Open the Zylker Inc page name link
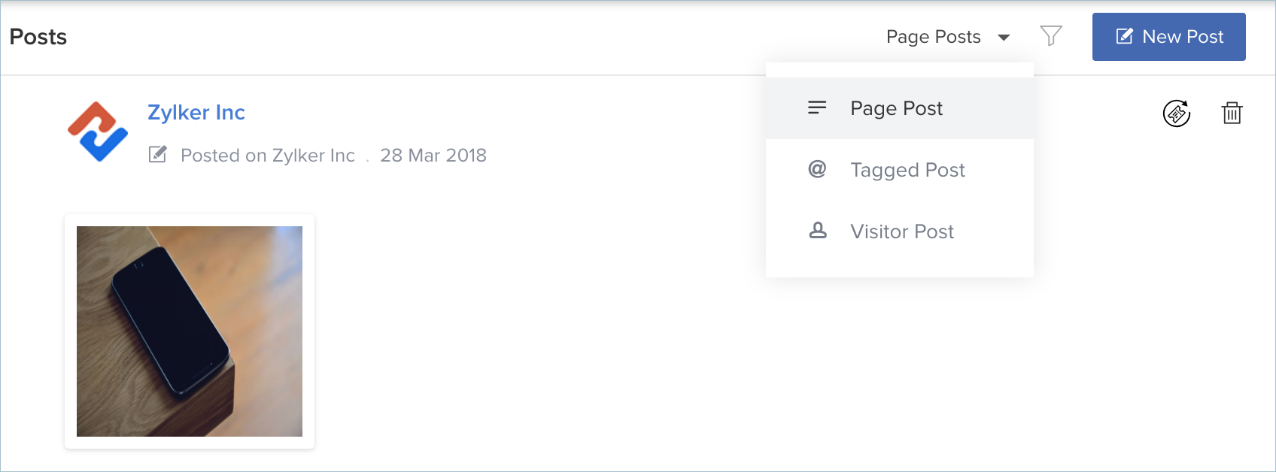 pyautogui.click(x=196, y=113)
